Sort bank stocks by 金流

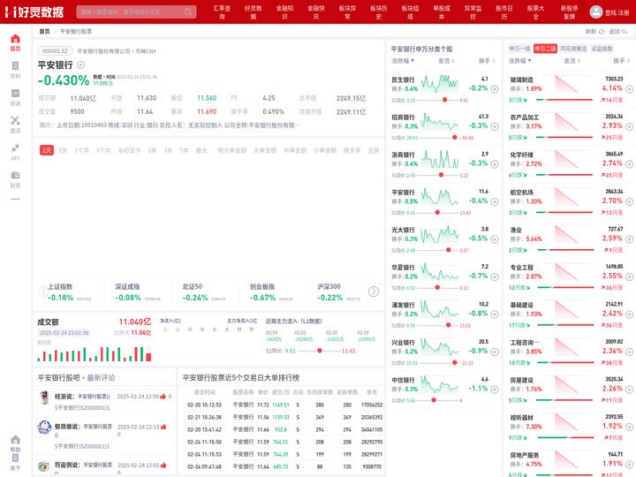coord(446,61)
